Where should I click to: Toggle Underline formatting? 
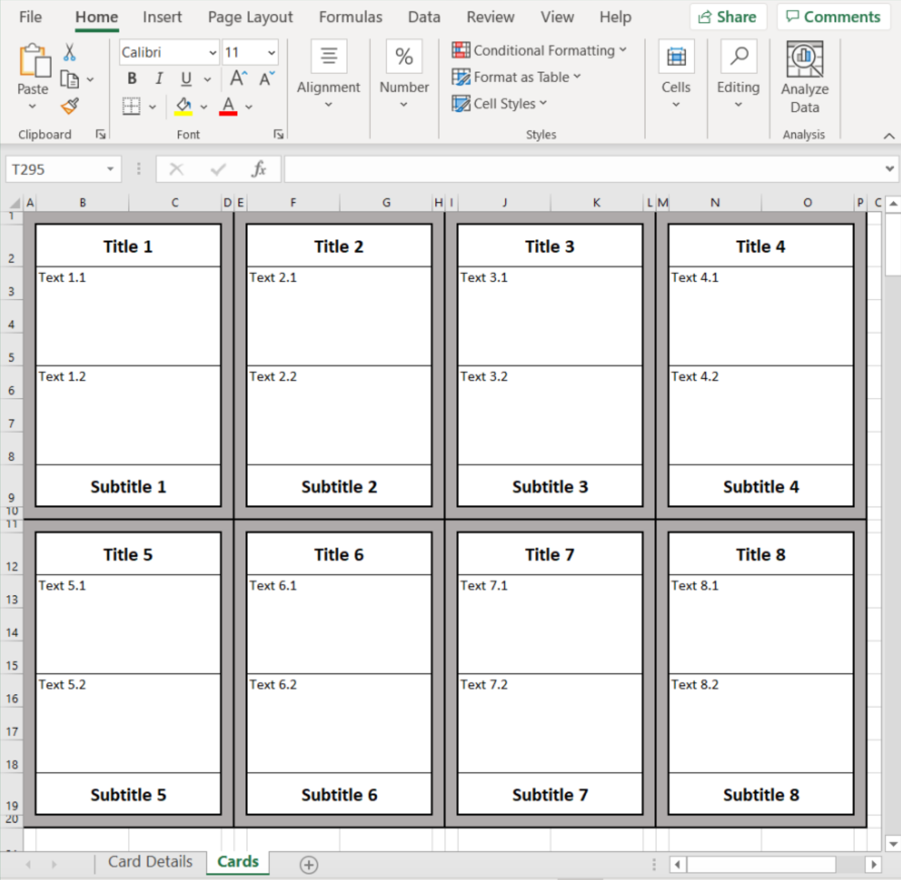pyautogui.click(x=186, y=79)
